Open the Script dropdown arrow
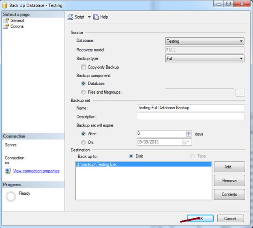Viewport: 253px width, 228px height. (x=89, y=17)
